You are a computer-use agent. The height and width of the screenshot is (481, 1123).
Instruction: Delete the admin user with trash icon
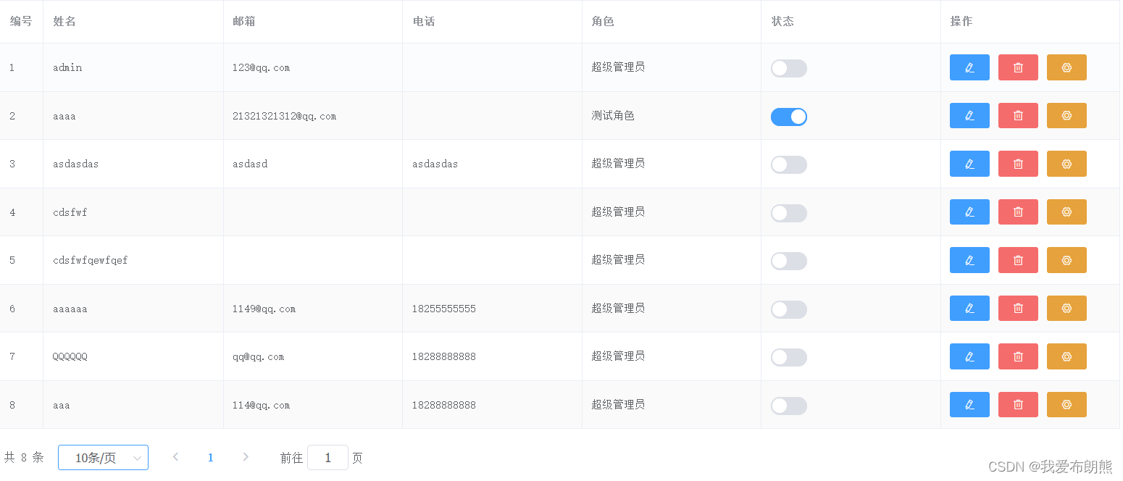click(x=1018, y=67)
